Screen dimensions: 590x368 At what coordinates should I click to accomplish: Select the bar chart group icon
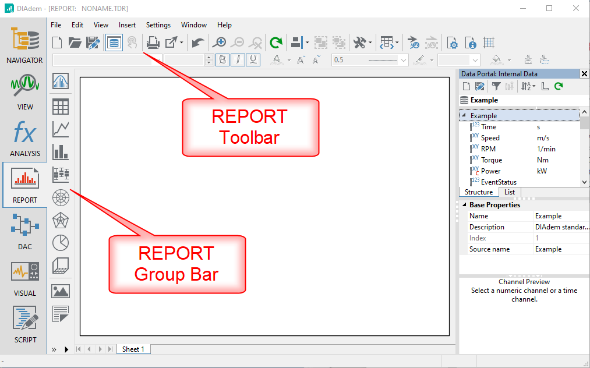tap(61, 152)
